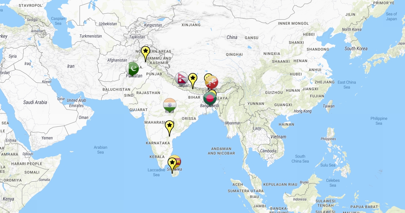The image size is (405, 213).
Task: Click the QINGHAI province label
Action: [234, 54]
